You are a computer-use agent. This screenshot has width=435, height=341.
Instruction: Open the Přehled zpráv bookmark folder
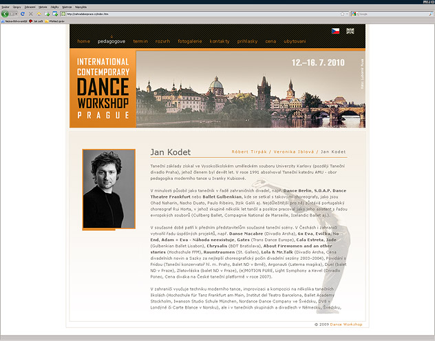tap(54, 21)
